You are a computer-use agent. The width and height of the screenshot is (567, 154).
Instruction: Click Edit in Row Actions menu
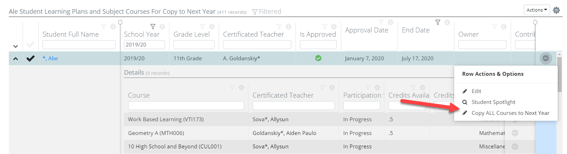pyautogui.click(x=476, y=91)
